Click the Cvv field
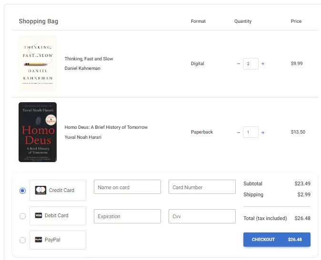The width and height of the screenshot is (321, 260). [x=202, y=216]
